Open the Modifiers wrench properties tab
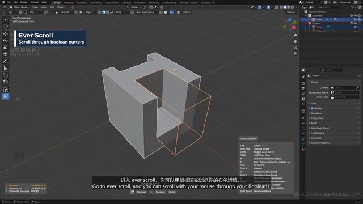Viewport: 363px width, 204px height. coord(303,123)
